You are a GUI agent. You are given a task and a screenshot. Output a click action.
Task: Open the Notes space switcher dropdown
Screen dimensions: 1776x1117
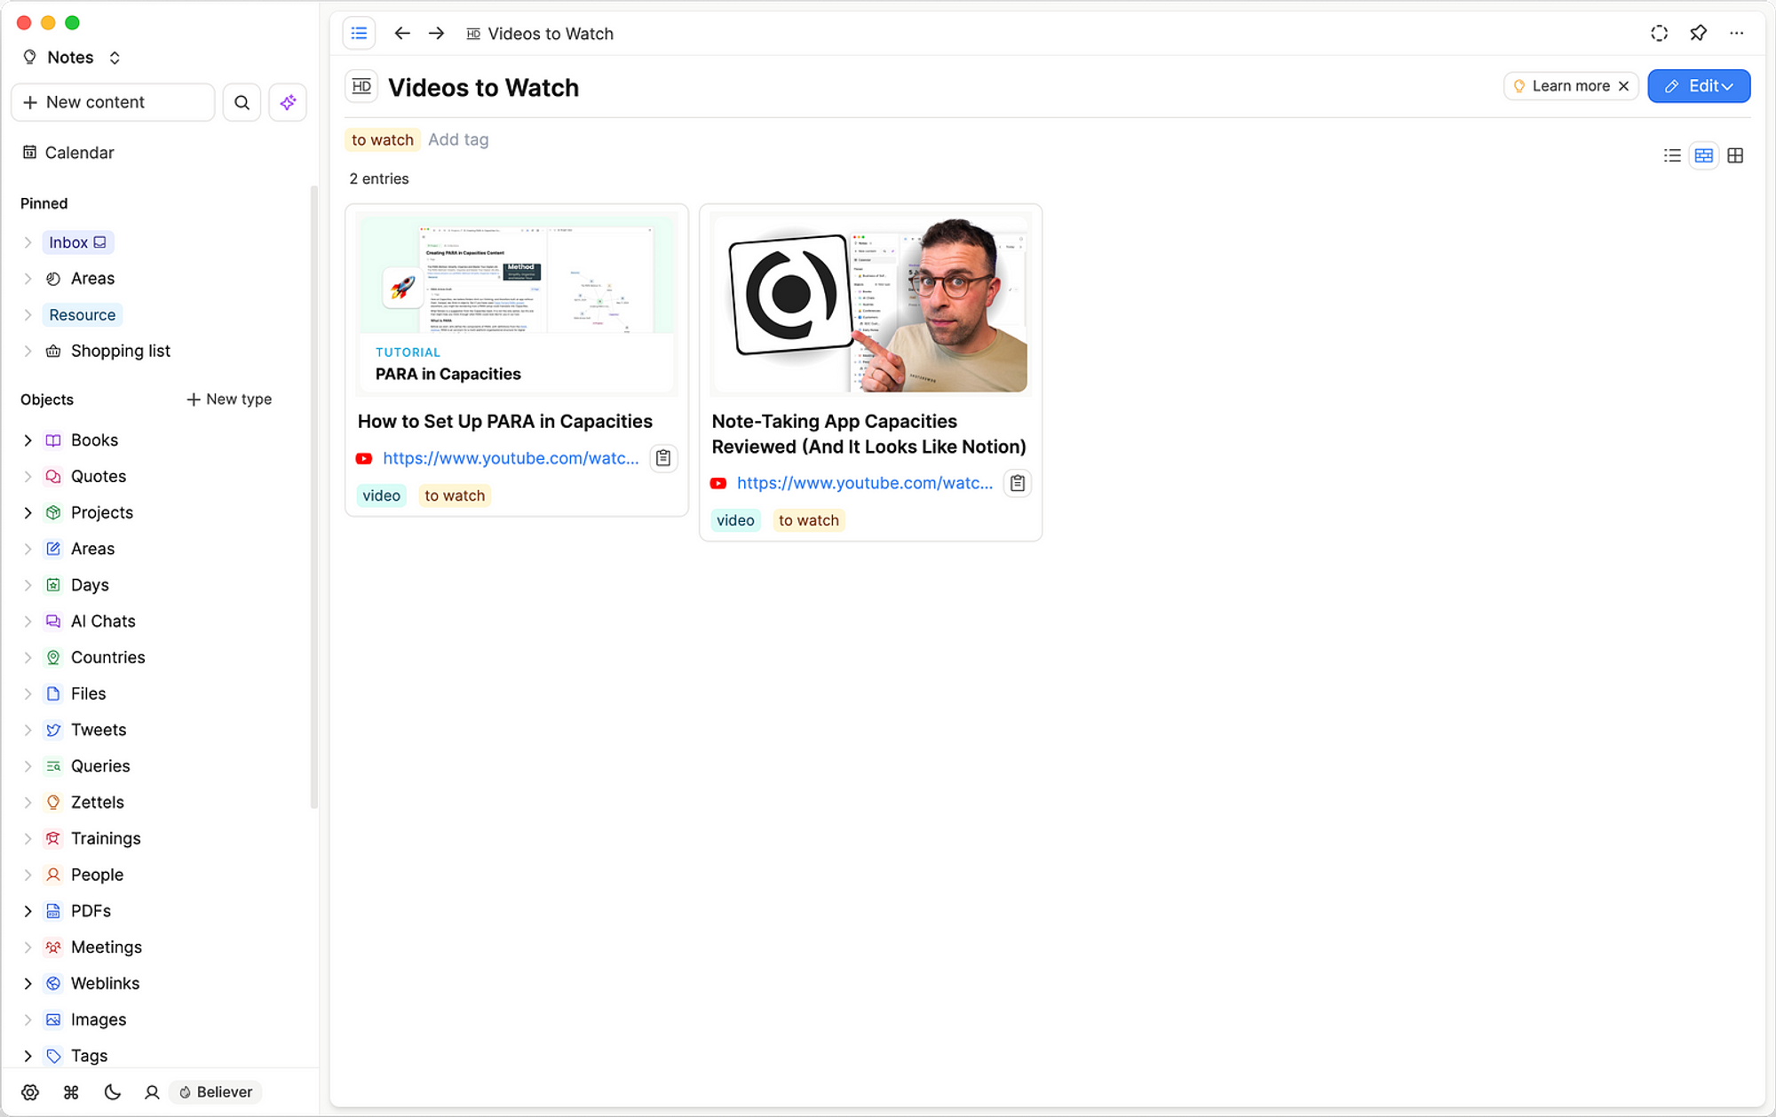(x=72, y=58)
